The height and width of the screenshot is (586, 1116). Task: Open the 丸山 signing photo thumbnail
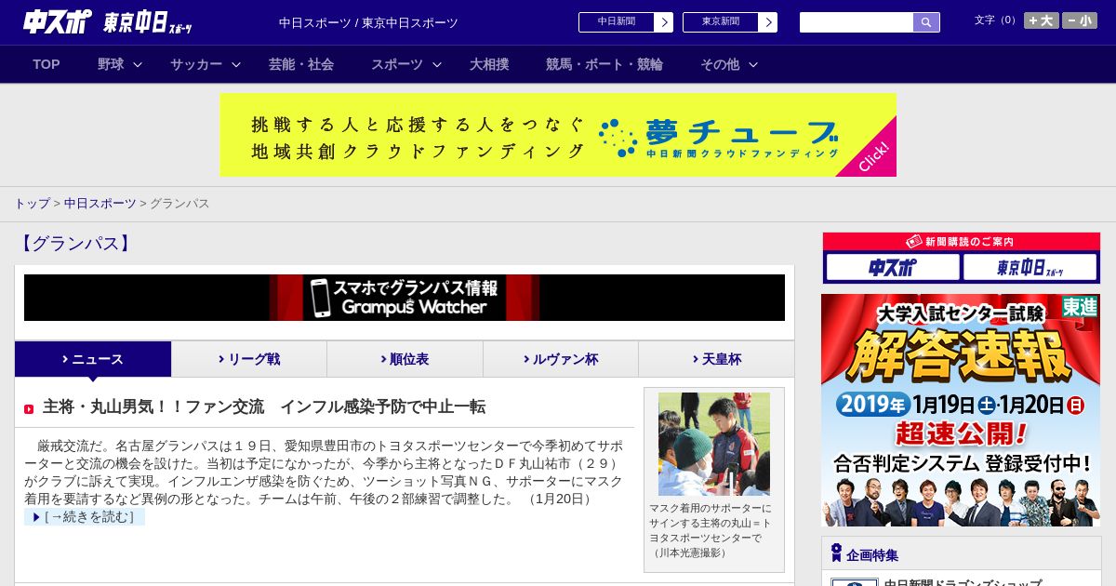(714, 444)
